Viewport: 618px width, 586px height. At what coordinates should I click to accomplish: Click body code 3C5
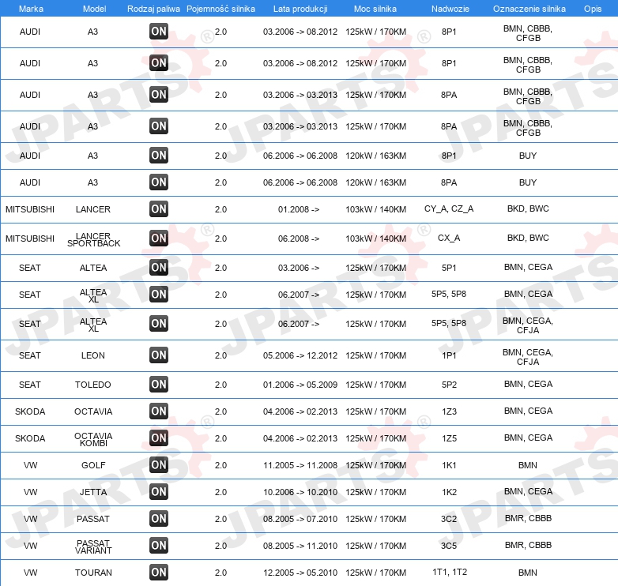(449, 546)
